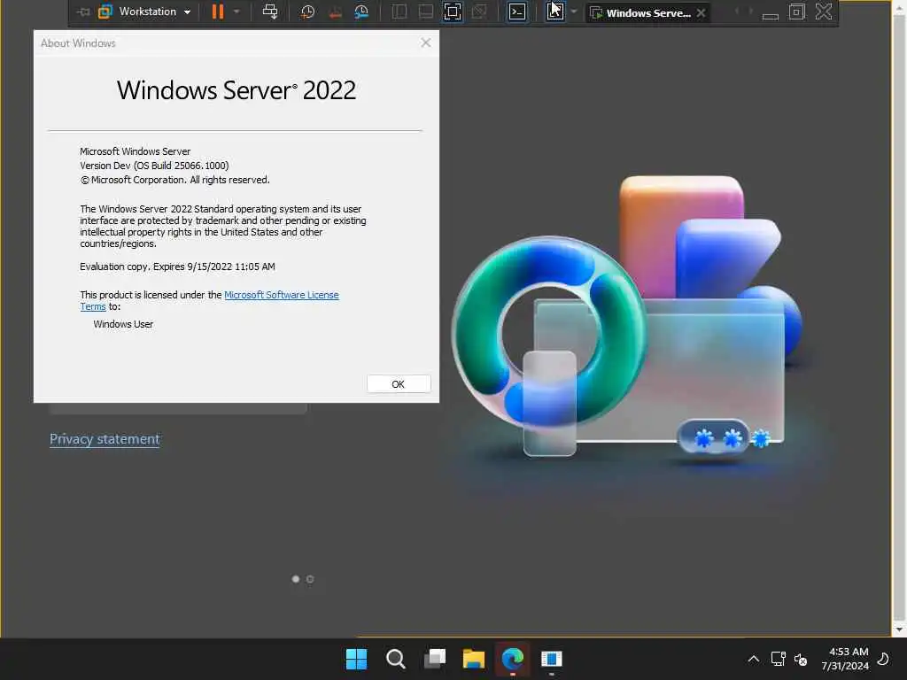
Task: Open the Workstation menu
Action: (x=154, y=12)
